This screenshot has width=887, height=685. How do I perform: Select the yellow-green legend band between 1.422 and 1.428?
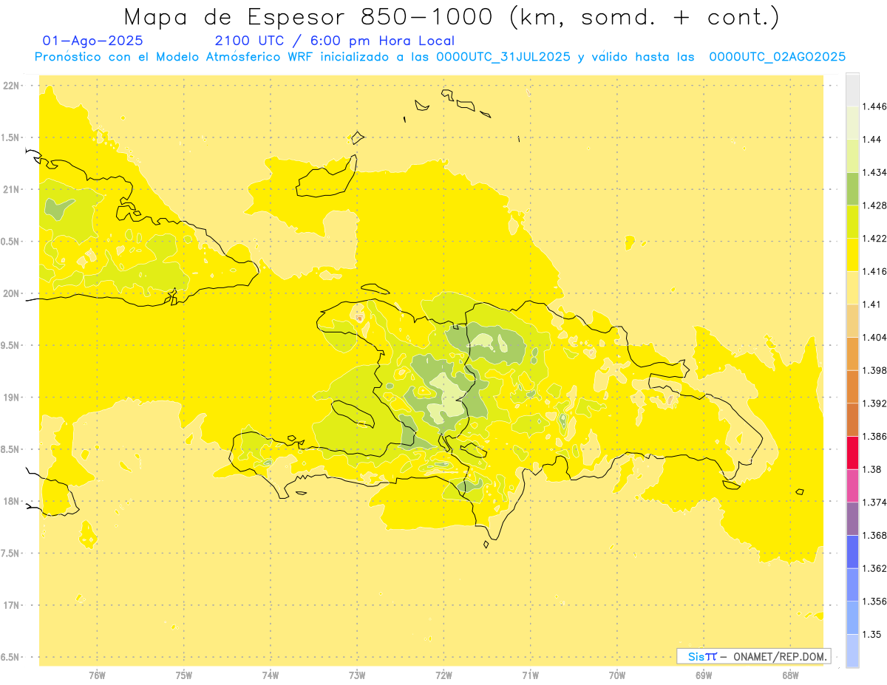tap(852, 222)
